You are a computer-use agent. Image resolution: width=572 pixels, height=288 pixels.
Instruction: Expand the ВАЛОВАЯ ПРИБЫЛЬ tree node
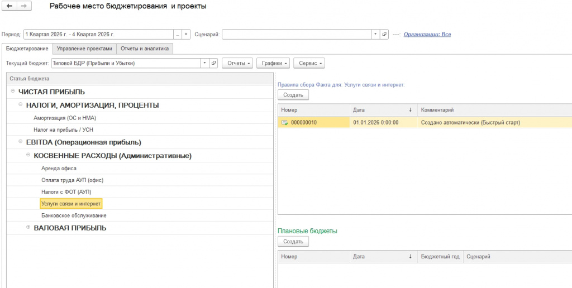(28, 227)
